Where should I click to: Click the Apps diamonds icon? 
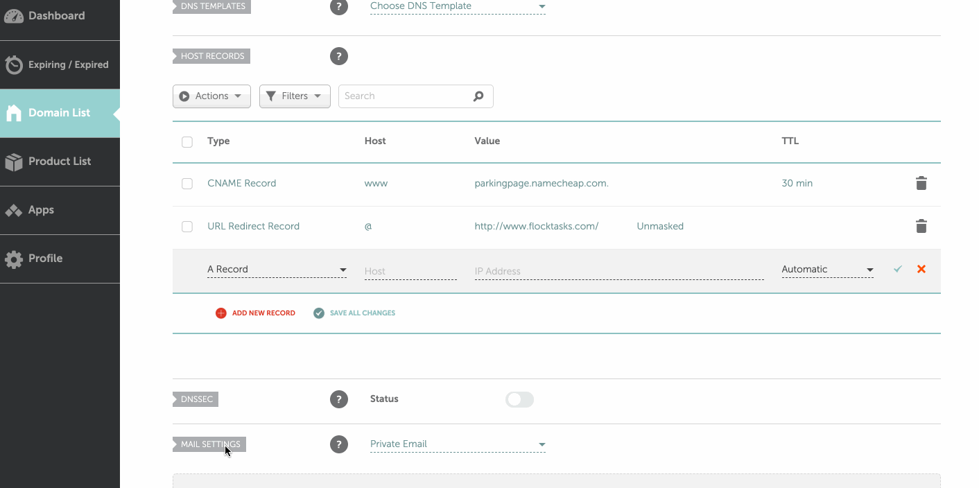tap(14, 210)
